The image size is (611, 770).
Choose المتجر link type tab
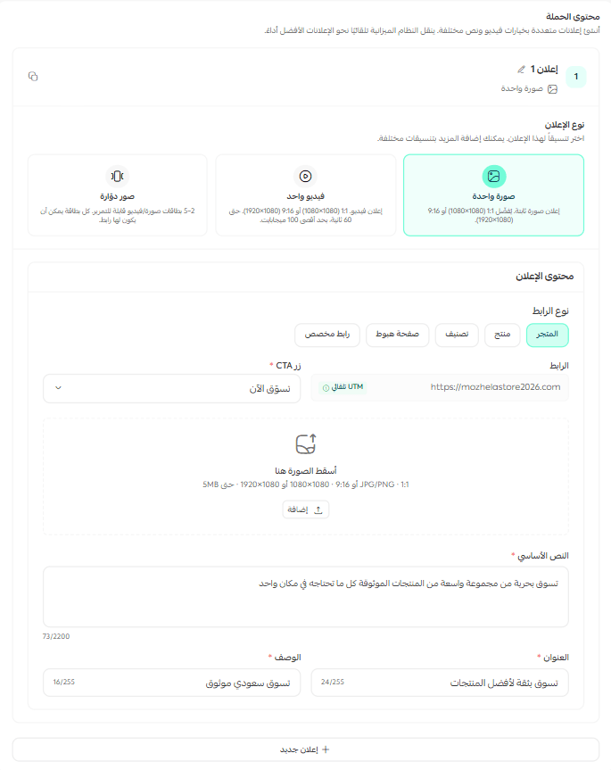pos(547,335)
